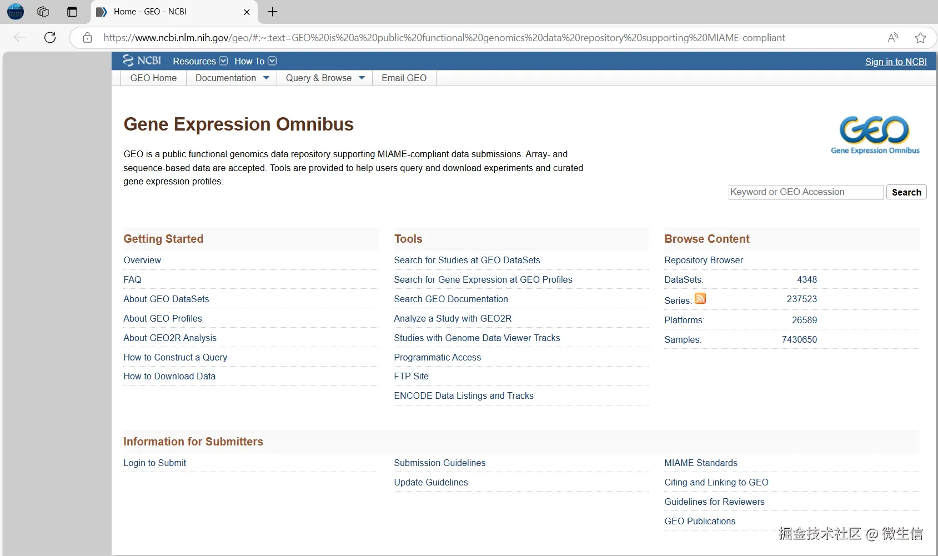Open the Update Guidelines link
Screen dimensions: 938x556
point(431,482)
